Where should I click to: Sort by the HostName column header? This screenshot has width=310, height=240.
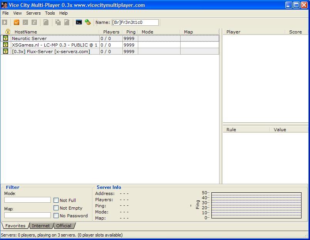[55, 32]
